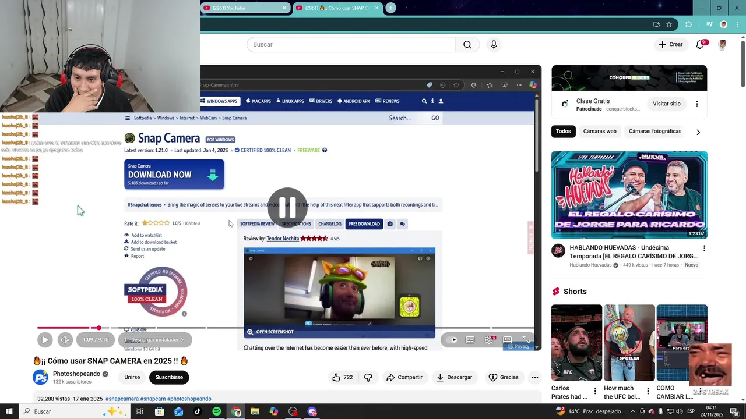Click the Suscribirse button
The width and height of the screenshot is (746, 419).
click(169, 377)
